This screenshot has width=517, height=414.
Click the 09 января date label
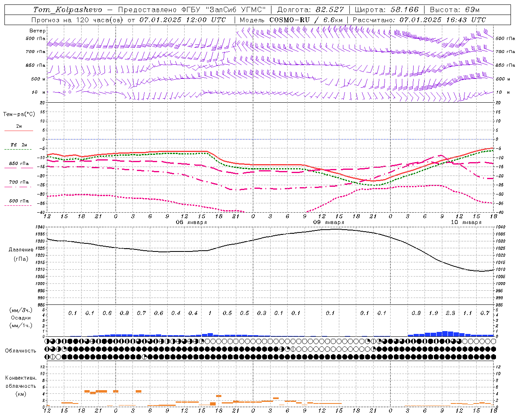(x=329, y=222)
